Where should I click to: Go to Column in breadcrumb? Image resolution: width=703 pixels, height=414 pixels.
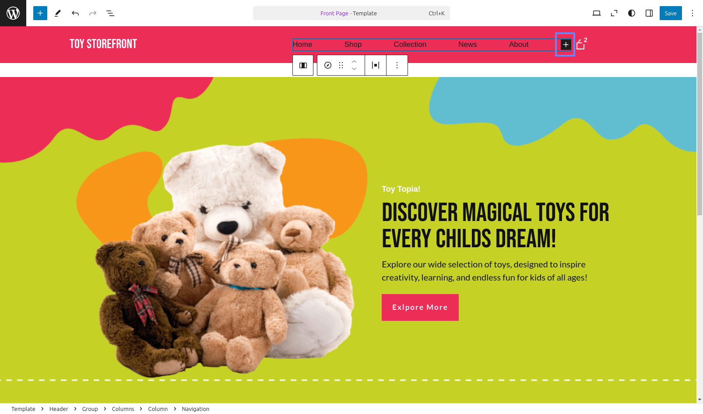[158, 409]
